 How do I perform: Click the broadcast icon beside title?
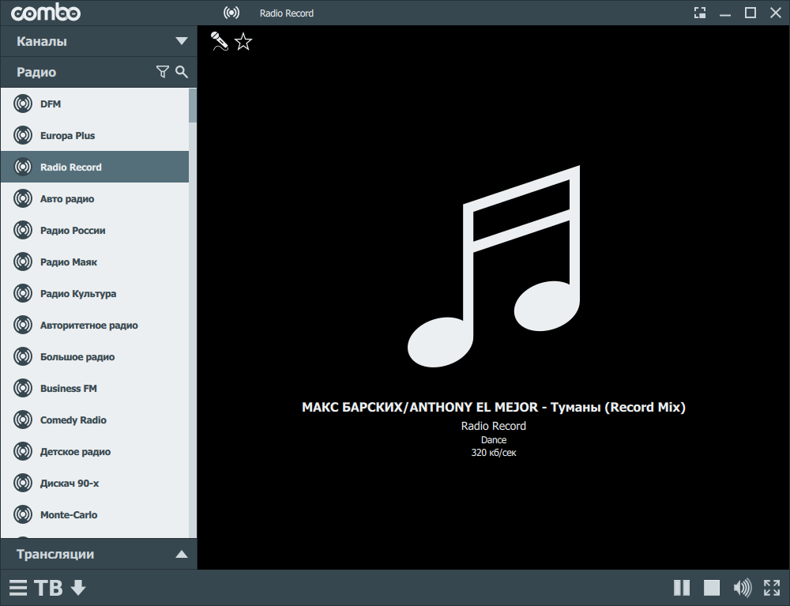(231, 13)
